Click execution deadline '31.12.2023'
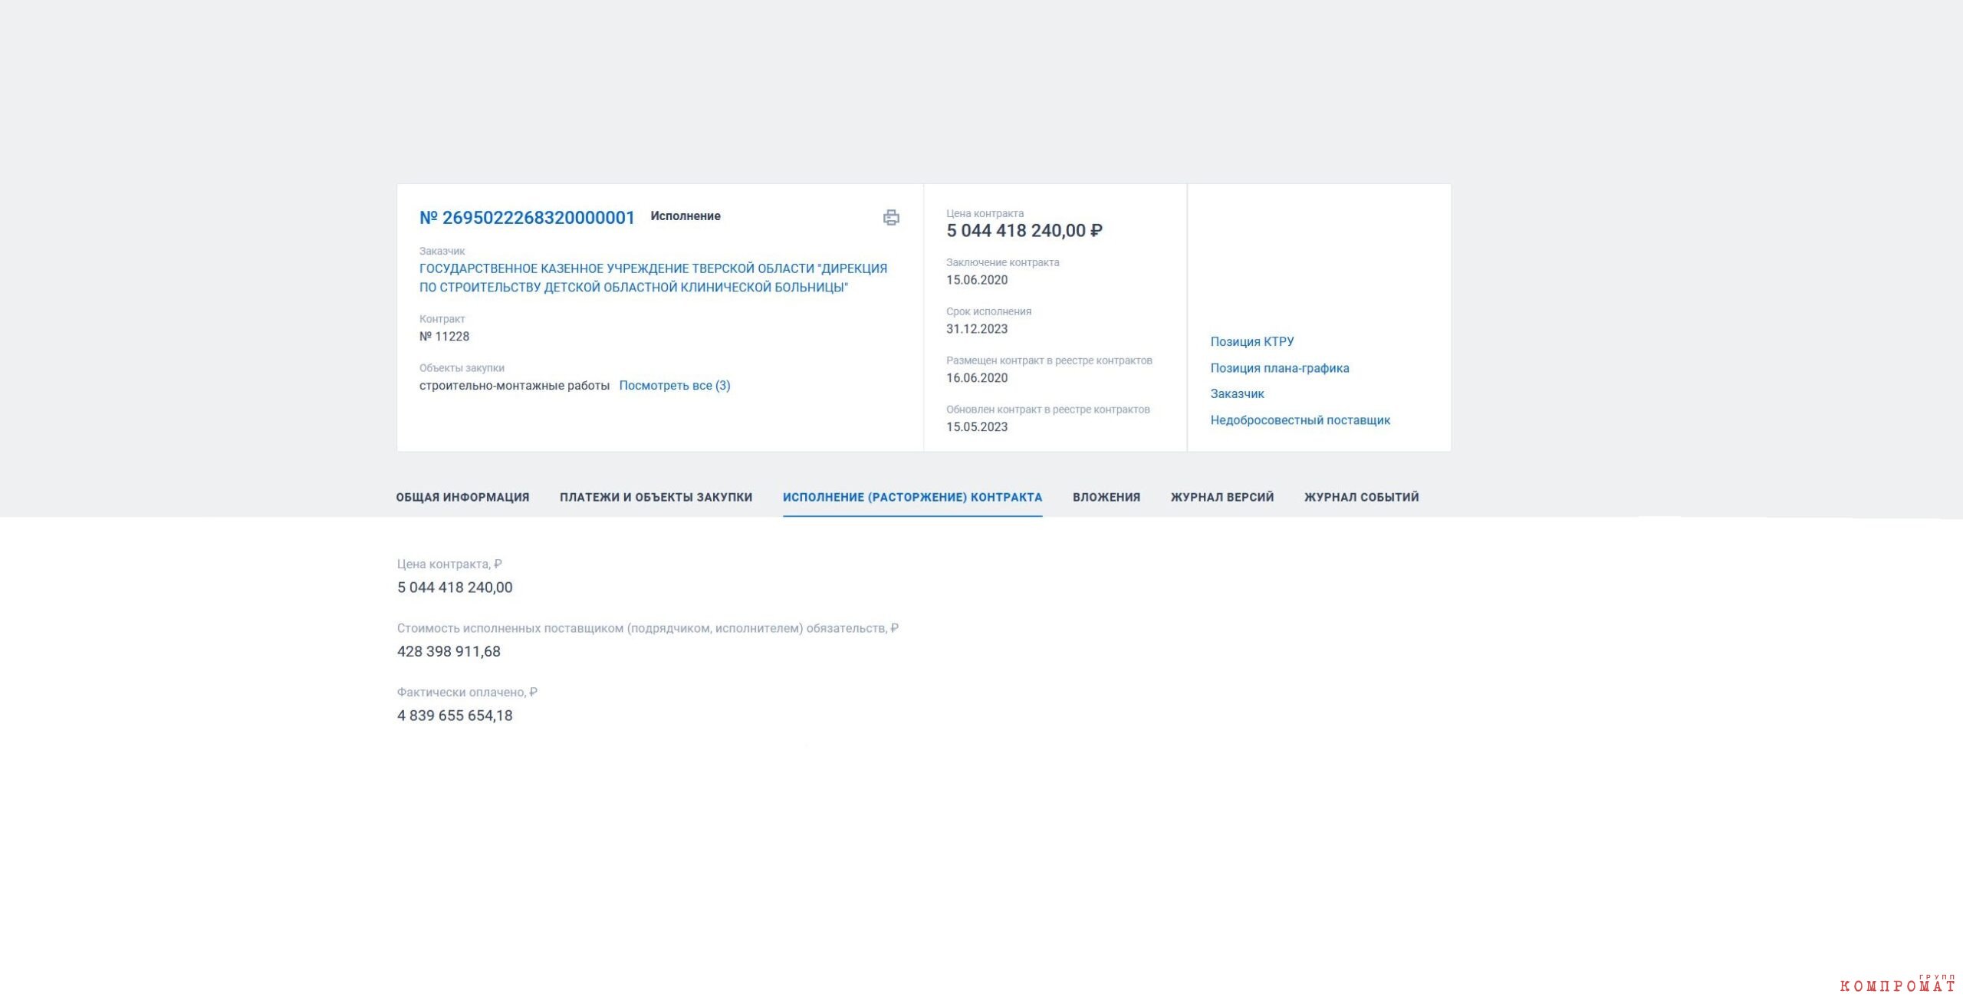 point(977,329)
